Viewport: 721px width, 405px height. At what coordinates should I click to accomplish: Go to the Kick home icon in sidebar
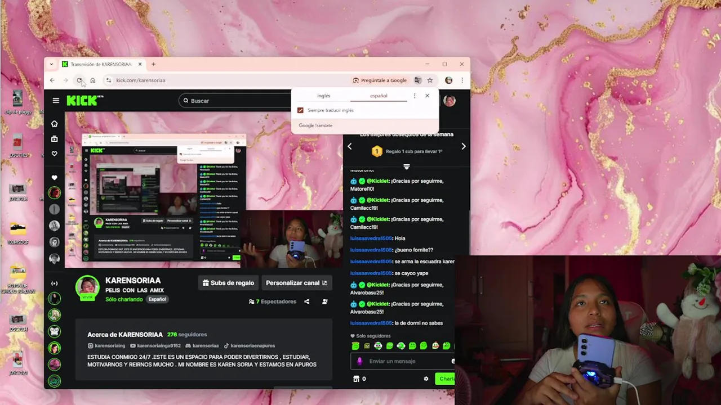pyautogui.click(x=54, y=124)
